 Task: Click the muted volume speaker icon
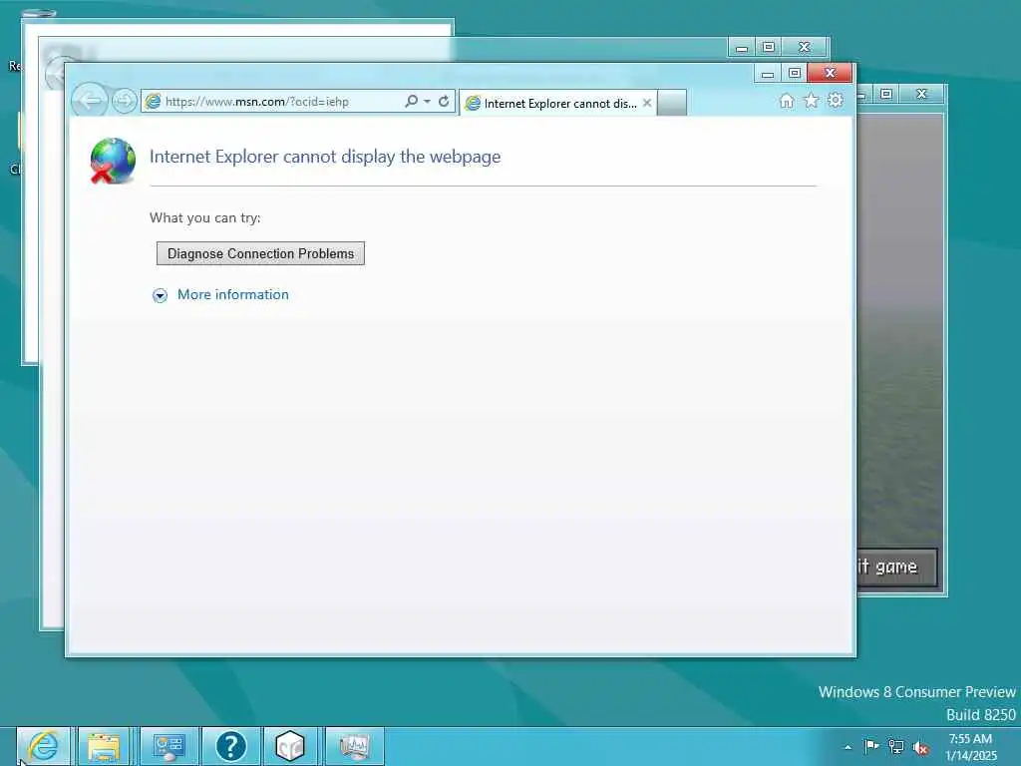pyautogui.click(x=920, y=748)
